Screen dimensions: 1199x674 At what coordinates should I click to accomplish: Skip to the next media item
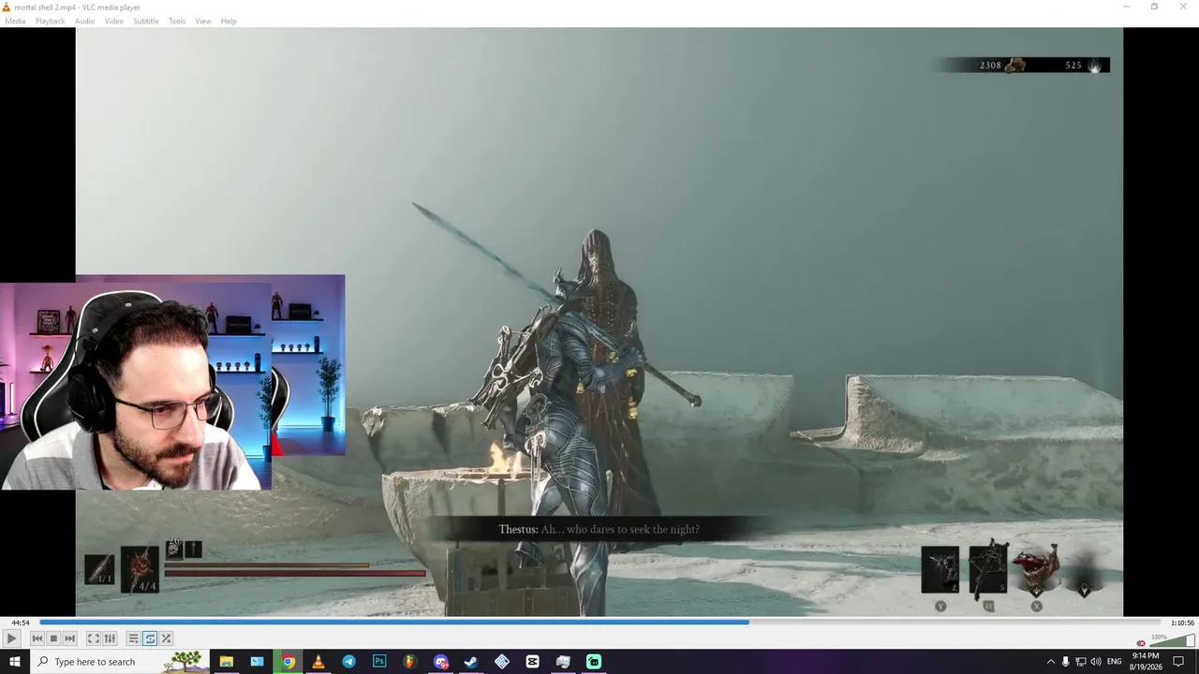tap(69, 638)
